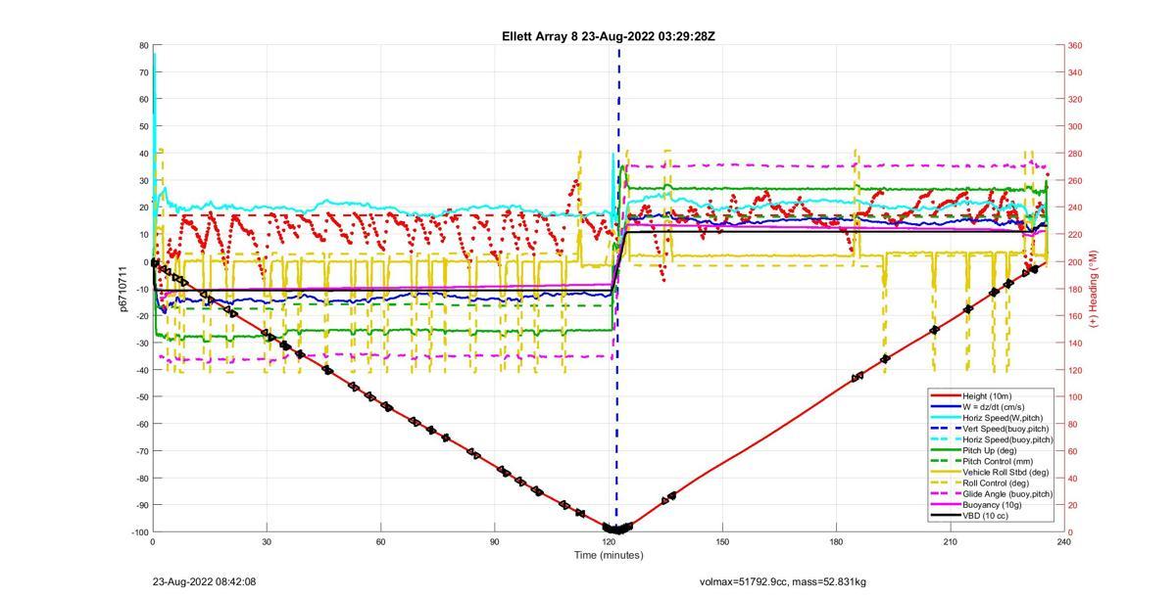Select 'Buoyancy (10g)' legend entry
The width and height of the screenshot is (1176, 598).
(x=993, y=505)
